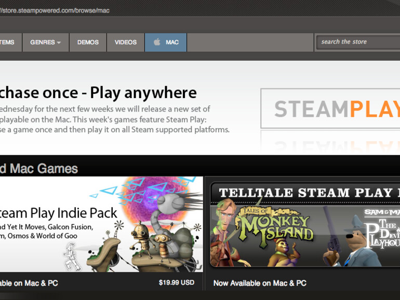Image resolution: width=400 pixels, height=300 pixels.
Task: Click the STEAMPLAY logo banner
Action: [330, 108]
